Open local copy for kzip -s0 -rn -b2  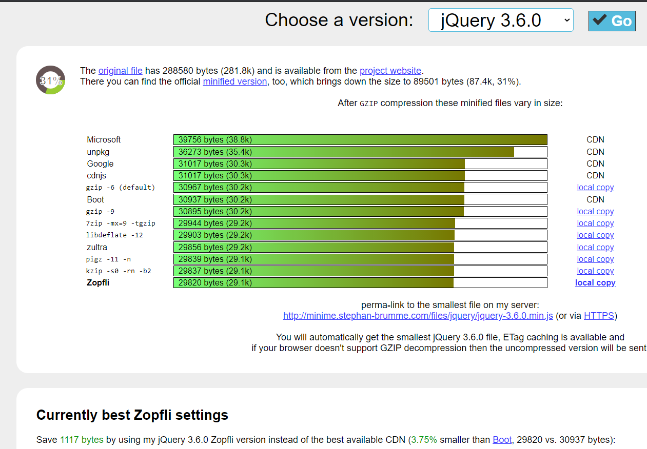point(595,271)
